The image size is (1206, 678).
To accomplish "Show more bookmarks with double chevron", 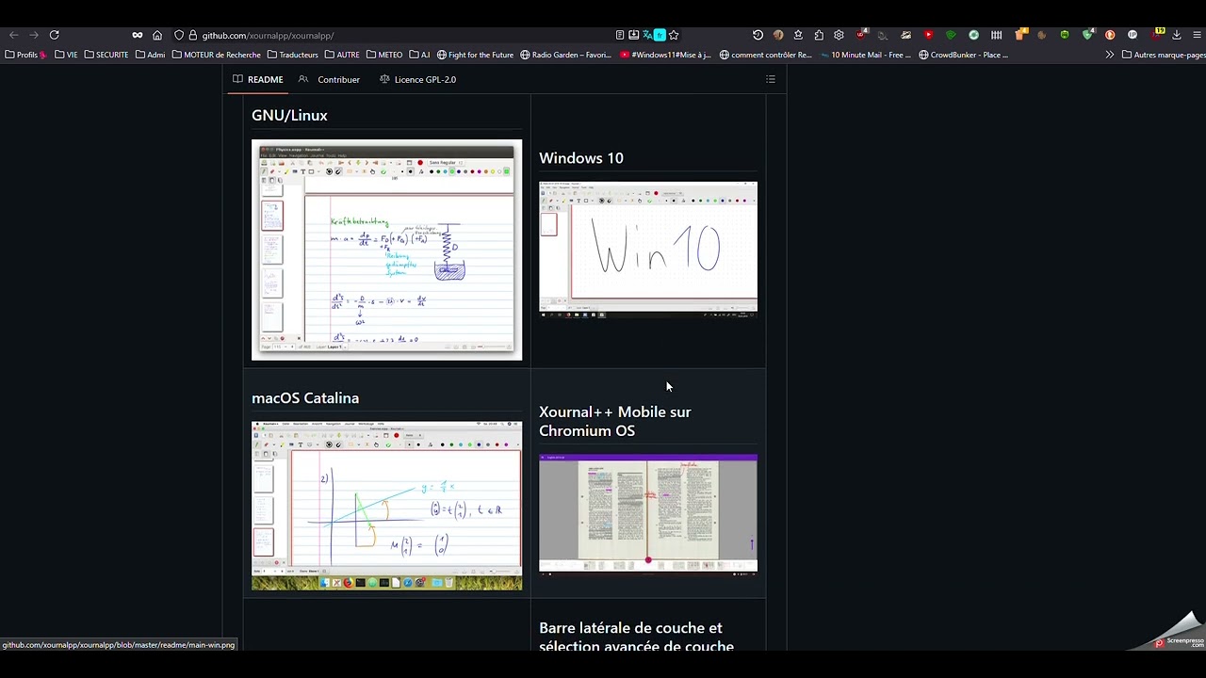I will [1110, 55].
